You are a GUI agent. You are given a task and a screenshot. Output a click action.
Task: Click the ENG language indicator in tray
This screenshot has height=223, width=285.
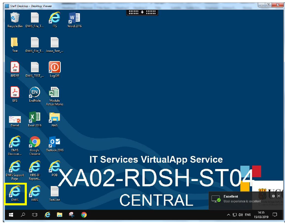[x=248, y=215]
